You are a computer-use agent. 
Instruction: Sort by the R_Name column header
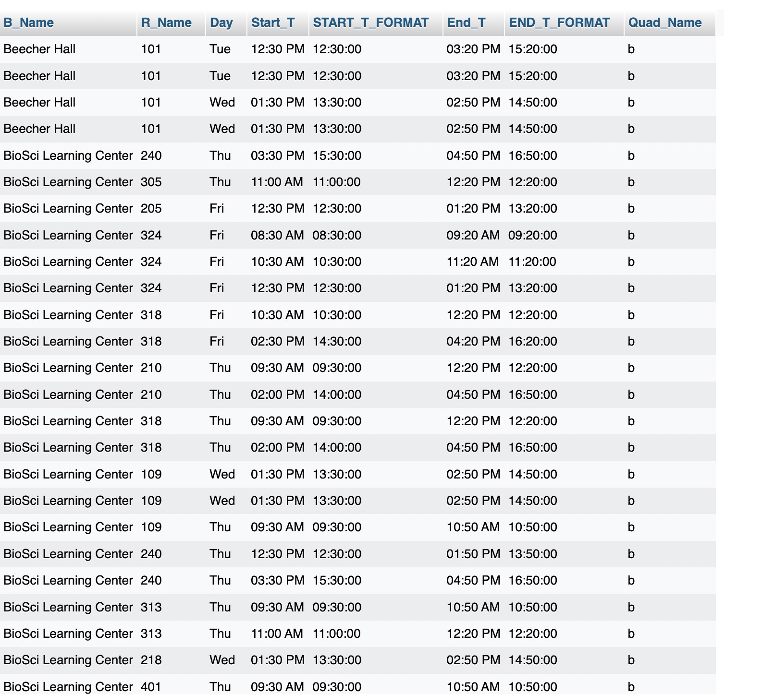(166, 23)
